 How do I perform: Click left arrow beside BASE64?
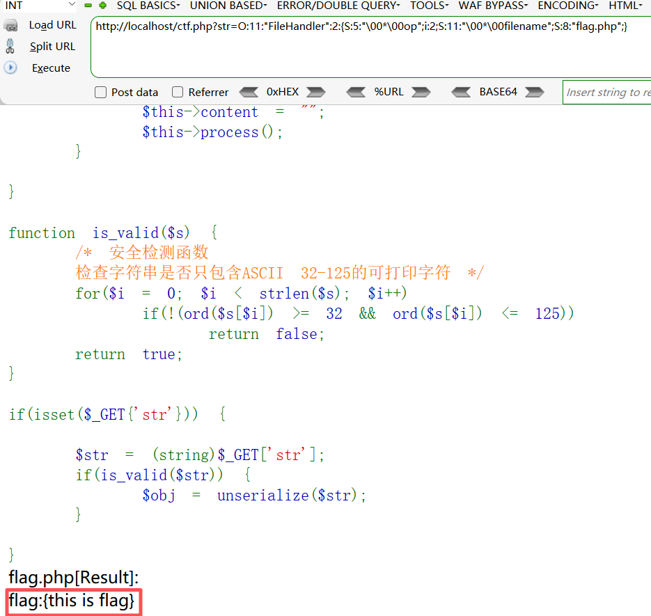click(x=461, y=92)
